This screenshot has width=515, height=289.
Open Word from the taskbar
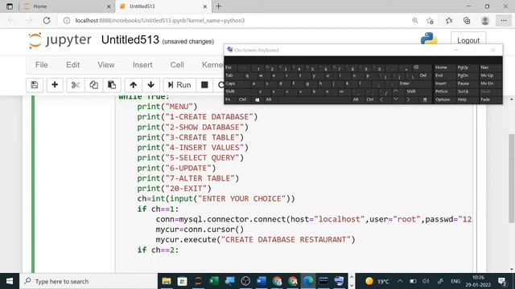[x=261, y=281]
